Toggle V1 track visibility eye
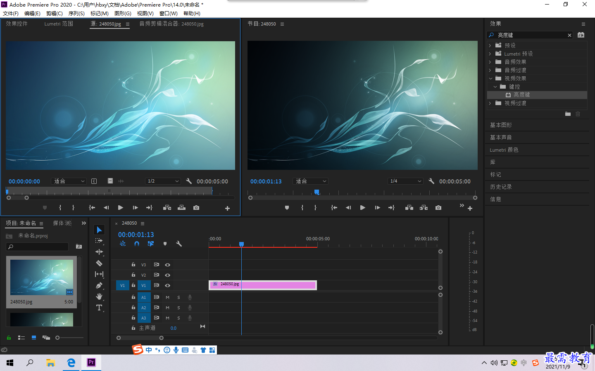The image size is (595, 371). coord(168,285)
